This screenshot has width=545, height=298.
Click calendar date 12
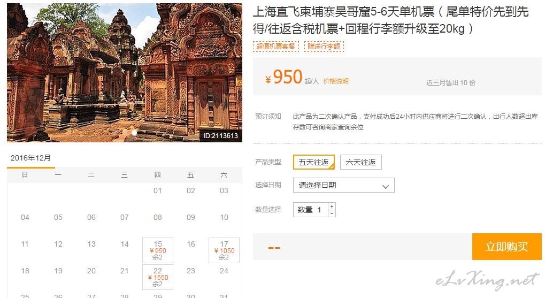coord(58,244)
